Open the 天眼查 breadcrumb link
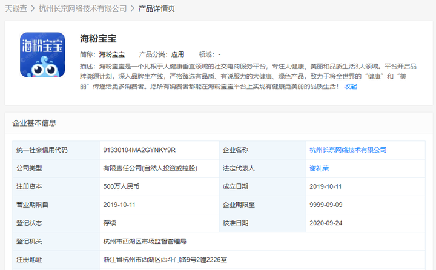Image resolution: width=436 pixels, height=270 pixels. [x=16, y=8]
